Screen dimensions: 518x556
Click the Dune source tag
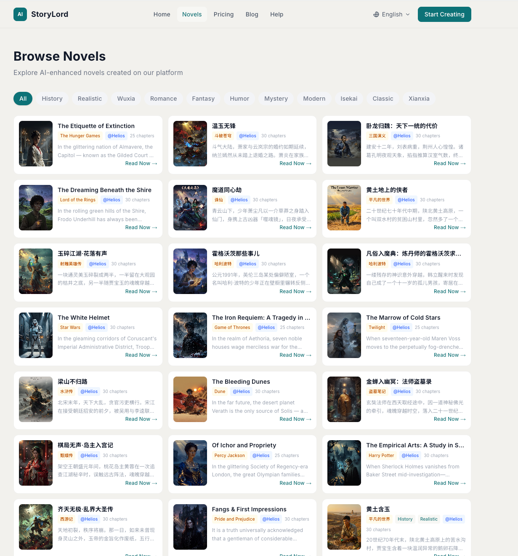(220, 392)
